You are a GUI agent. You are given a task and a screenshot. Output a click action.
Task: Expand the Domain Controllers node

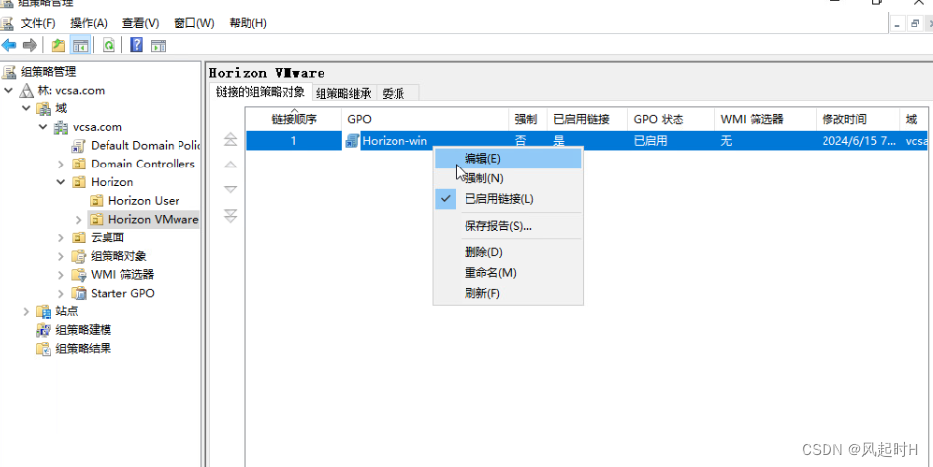(x=61, y=164)
